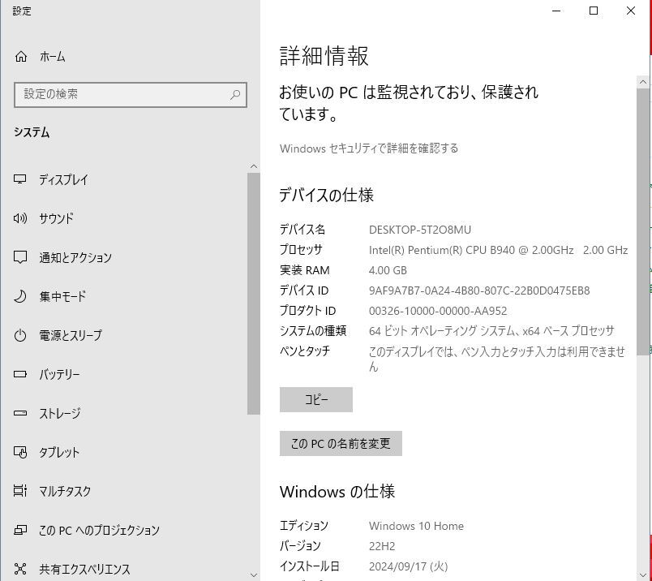Click product ID 00326-10000-00000-AA952

point(438,311)
